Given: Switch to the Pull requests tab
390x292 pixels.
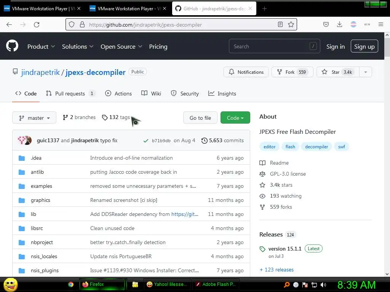Looking at the screenshot, I should [x=70, y=94].
